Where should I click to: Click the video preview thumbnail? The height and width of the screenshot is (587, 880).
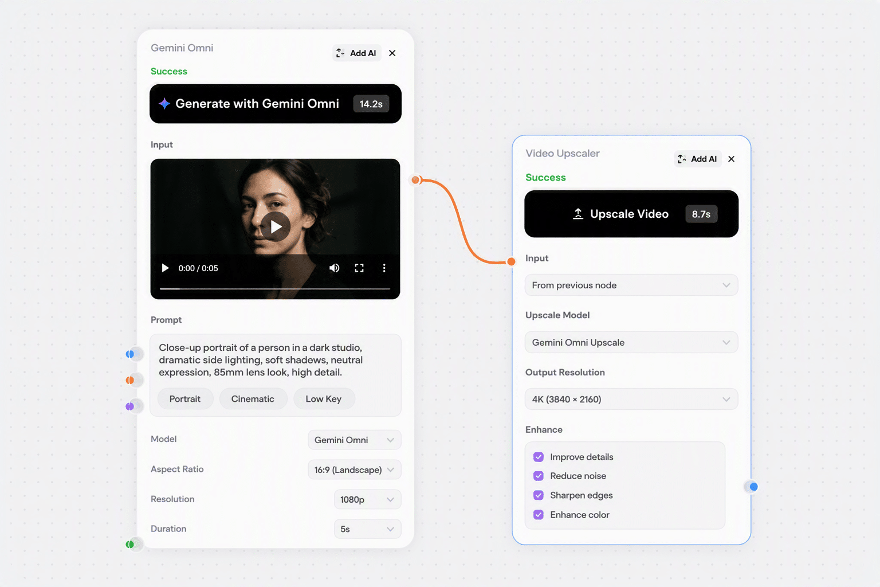coord(276,229)
